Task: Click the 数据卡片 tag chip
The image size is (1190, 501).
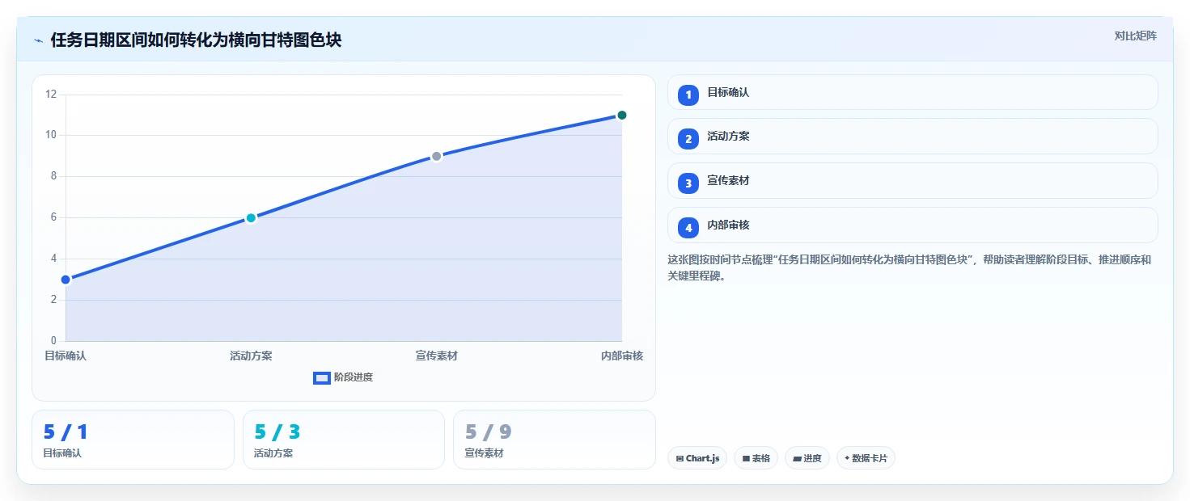Action: (866, 458)
